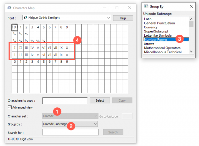The width and height of the screenshot is (199, 146).
Task: Select the ¼ fraction character cell
Action: click(x=15, y=34)
